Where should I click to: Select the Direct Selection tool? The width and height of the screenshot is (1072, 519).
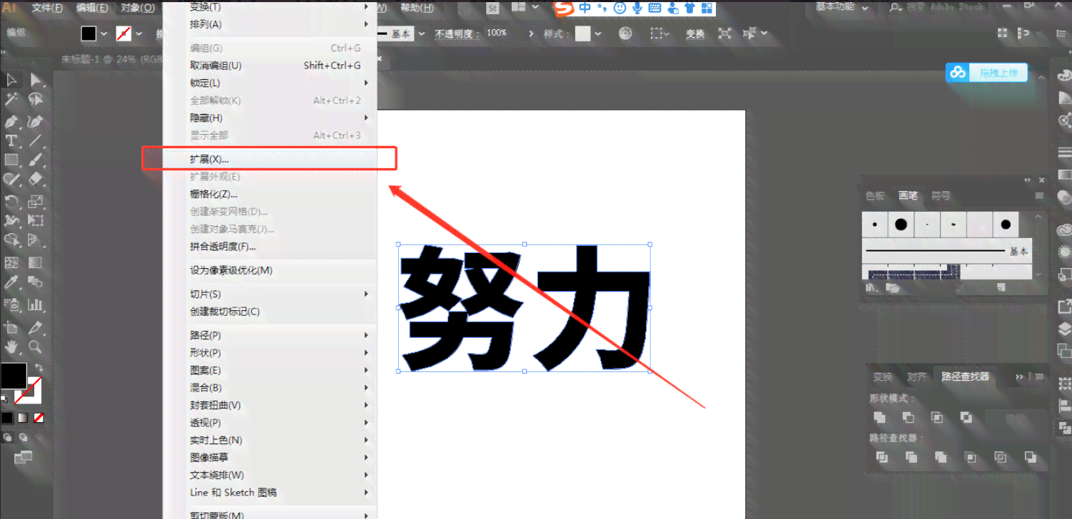(36, 80)
